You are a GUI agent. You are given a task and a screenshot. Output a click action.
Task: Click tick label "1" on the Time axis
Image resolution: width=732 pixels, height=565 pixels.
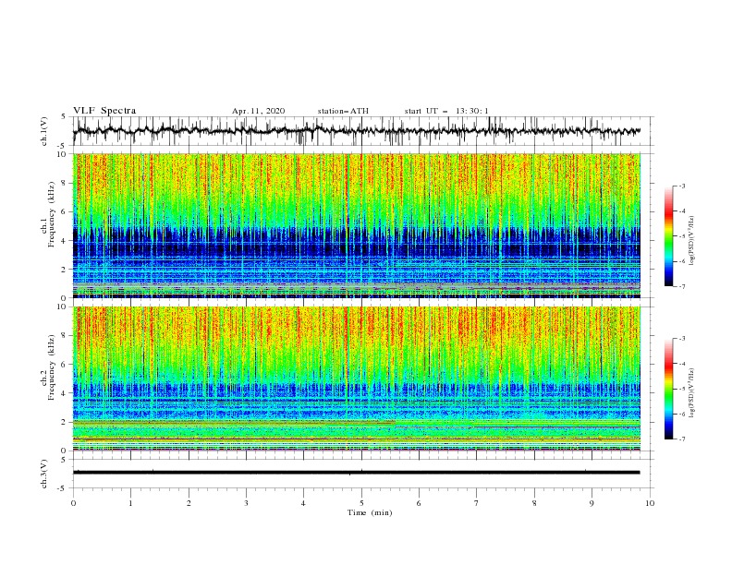pyautogui.click(x=130, y=503)
